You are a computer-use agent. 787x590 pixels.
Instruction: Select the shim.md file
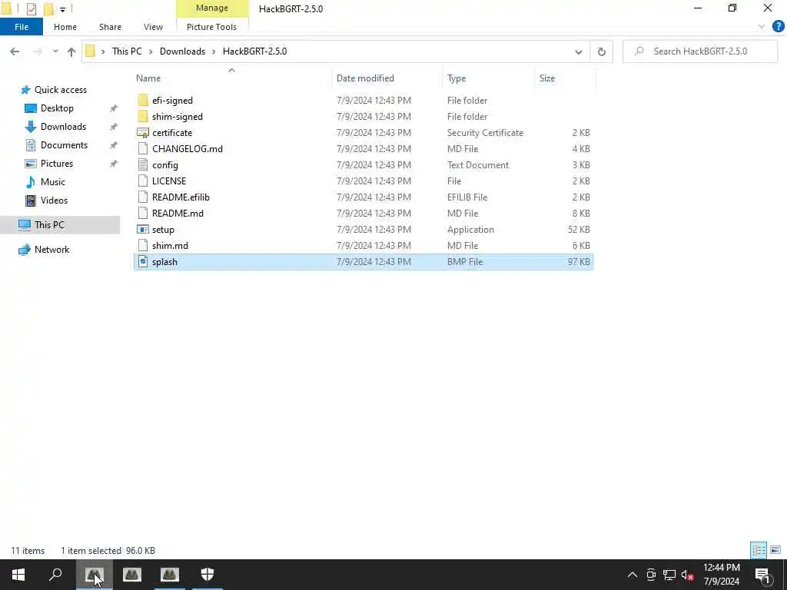170,245
